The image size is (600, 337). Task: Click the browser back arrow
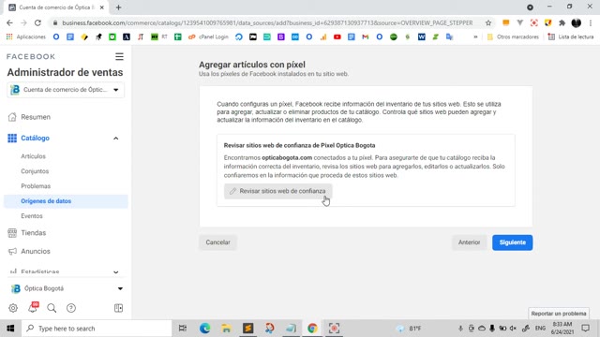(x=9, y=22)
